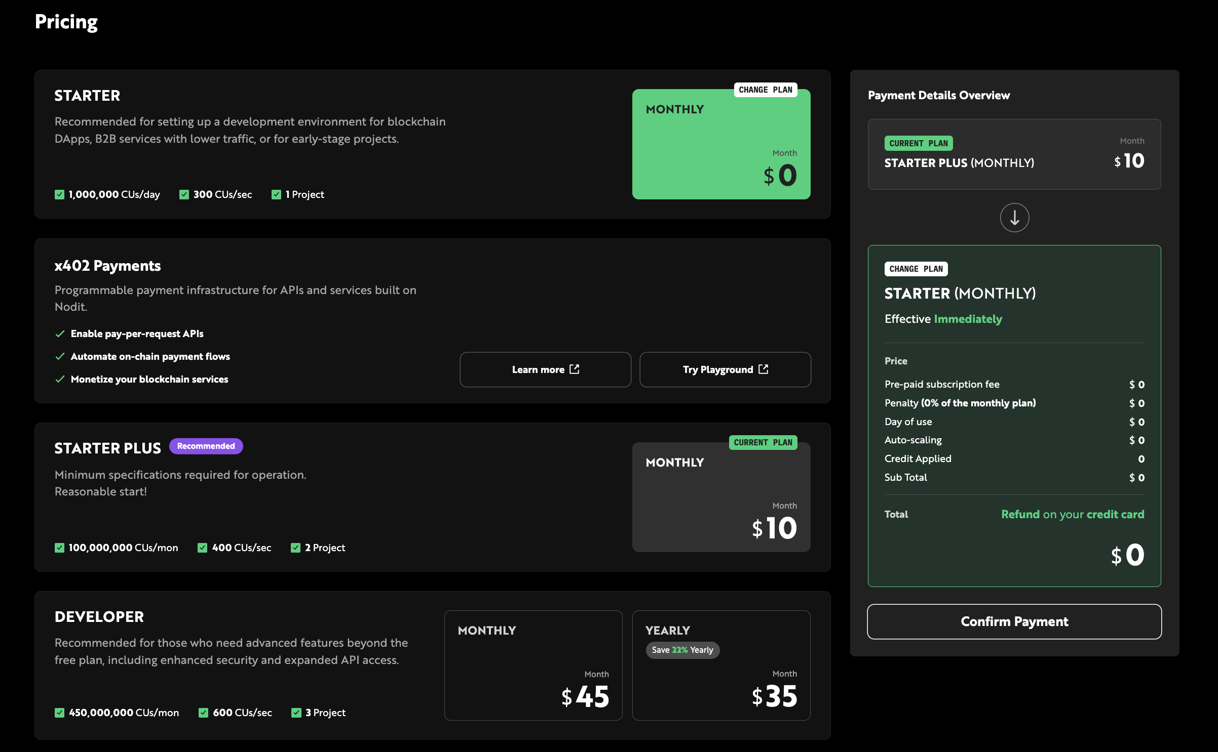
Task: Click the x402 Payments heading
Action: pyautogui.click(x=107, y=266)
